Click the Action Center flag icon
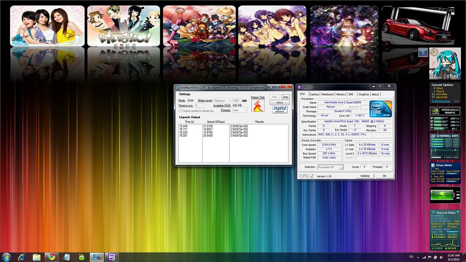The height and width of the screenshot is (262, 466). tap(430, 257)
